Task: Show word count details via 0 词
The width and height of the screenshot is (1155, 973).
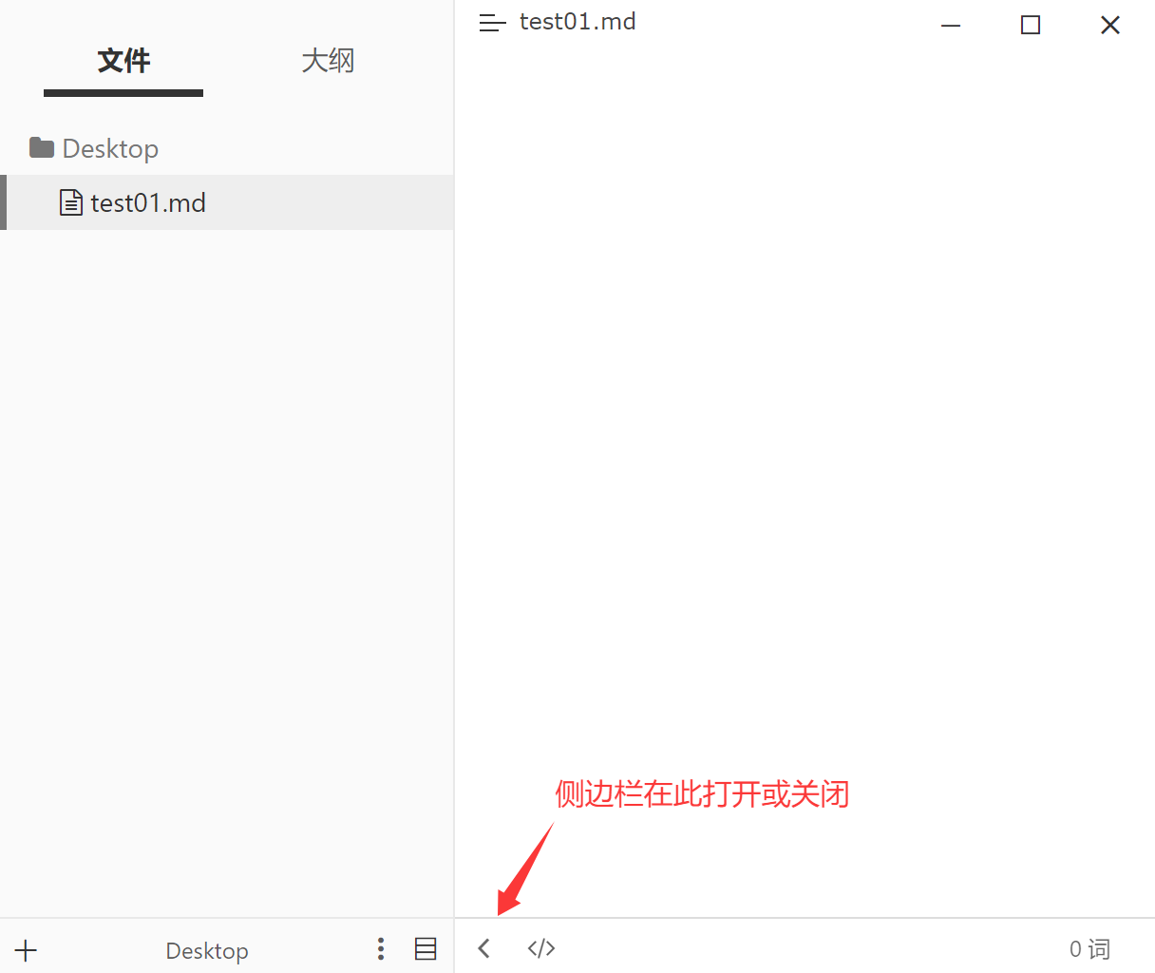Action: pyautogui.click(x=1089, y=948)
